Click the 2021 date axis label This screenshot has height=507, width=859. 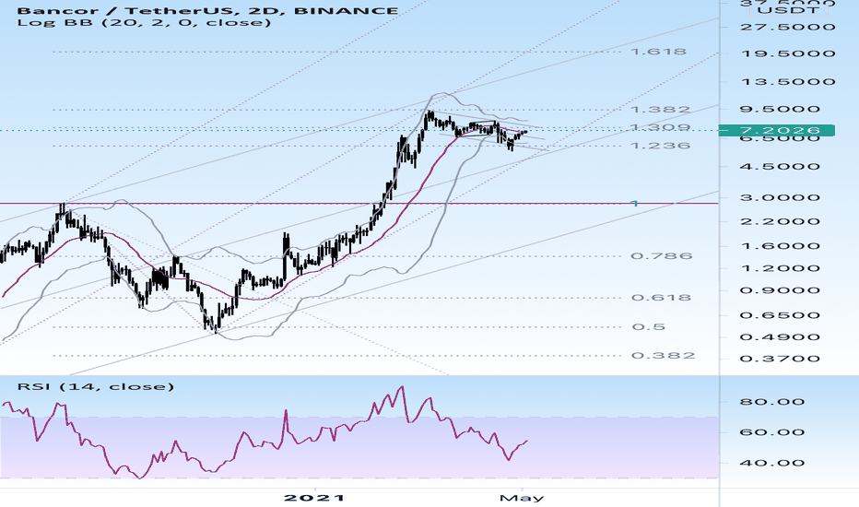click(314, 498)
